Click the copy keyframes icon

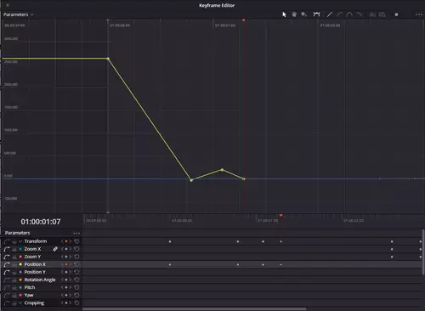[x=373, y=14]
